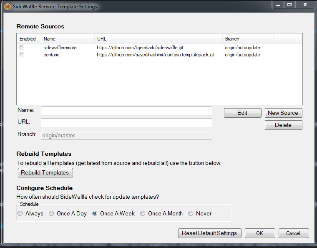The width and height of the screenshot is (317, 248).
Task: Select the Always schedule option
Action: point(20,213)
